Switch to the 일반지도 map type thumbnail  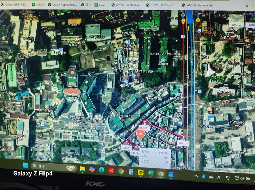click(236, 20)
